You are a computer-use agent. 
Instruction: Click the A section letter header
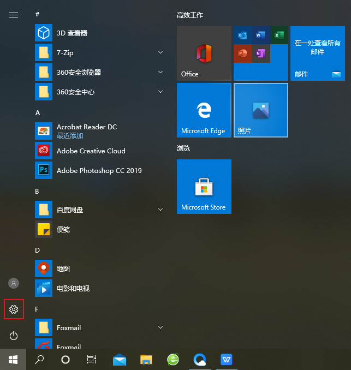(x=38, y=113)
